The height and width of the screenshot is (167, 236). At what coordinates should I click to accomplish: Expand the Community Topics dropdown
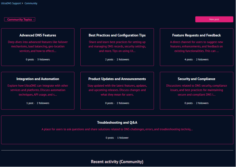[19, 19]
